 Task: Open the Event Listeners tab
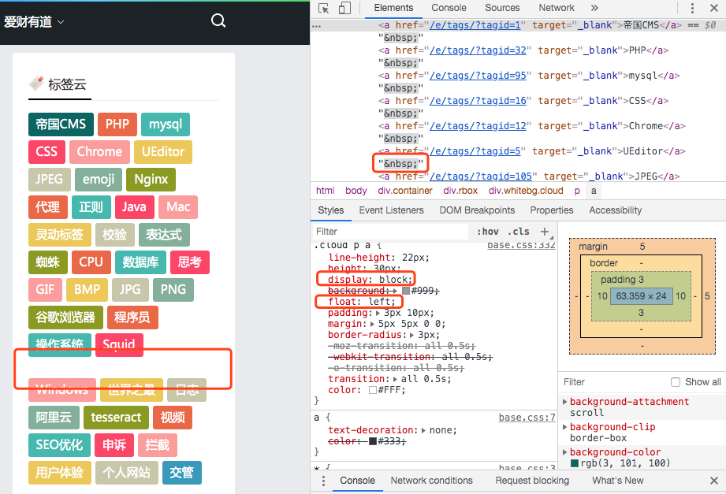click(x=391, y=210)
